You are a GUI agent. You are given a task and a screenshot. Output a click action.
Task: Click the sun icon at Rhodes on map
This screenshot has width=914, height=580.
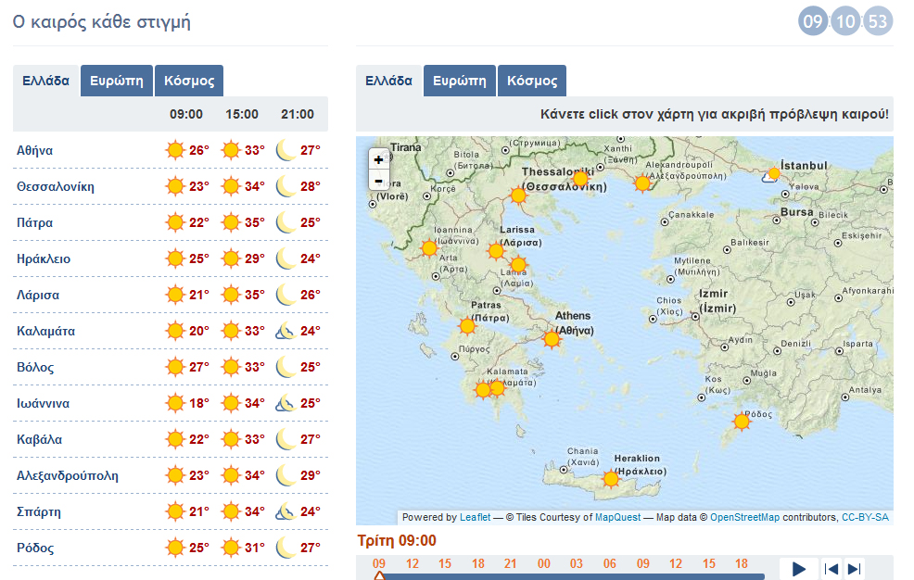tap(741, 422)
